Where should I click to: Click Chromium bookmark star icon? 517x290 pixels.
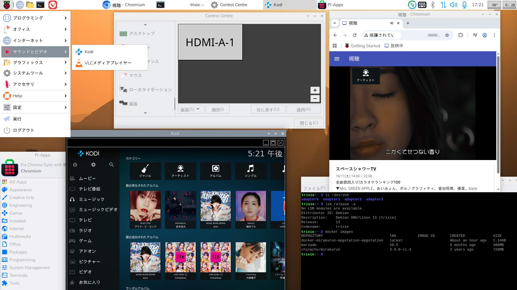point(447,35)
